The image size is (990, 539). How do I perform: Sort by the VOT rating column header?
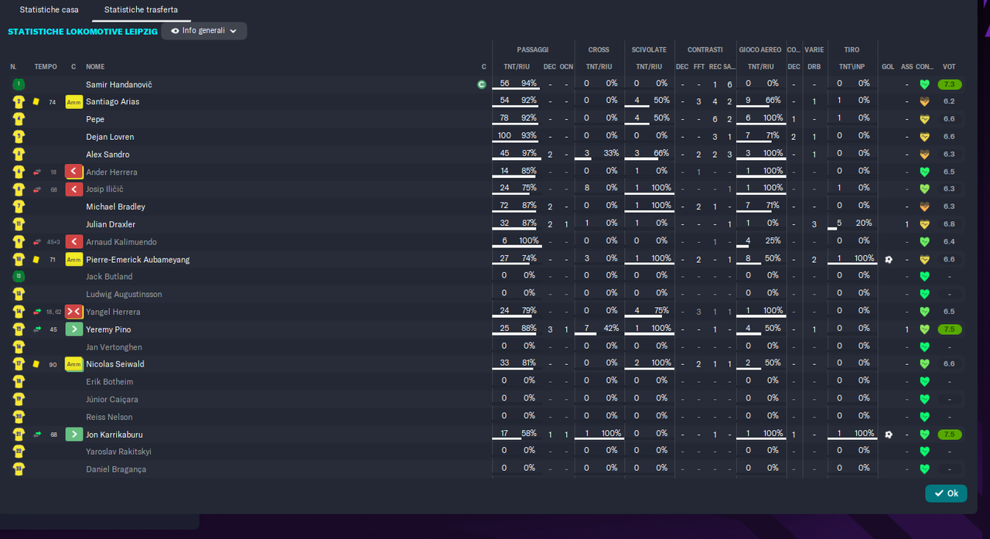[x=949, y=67]
